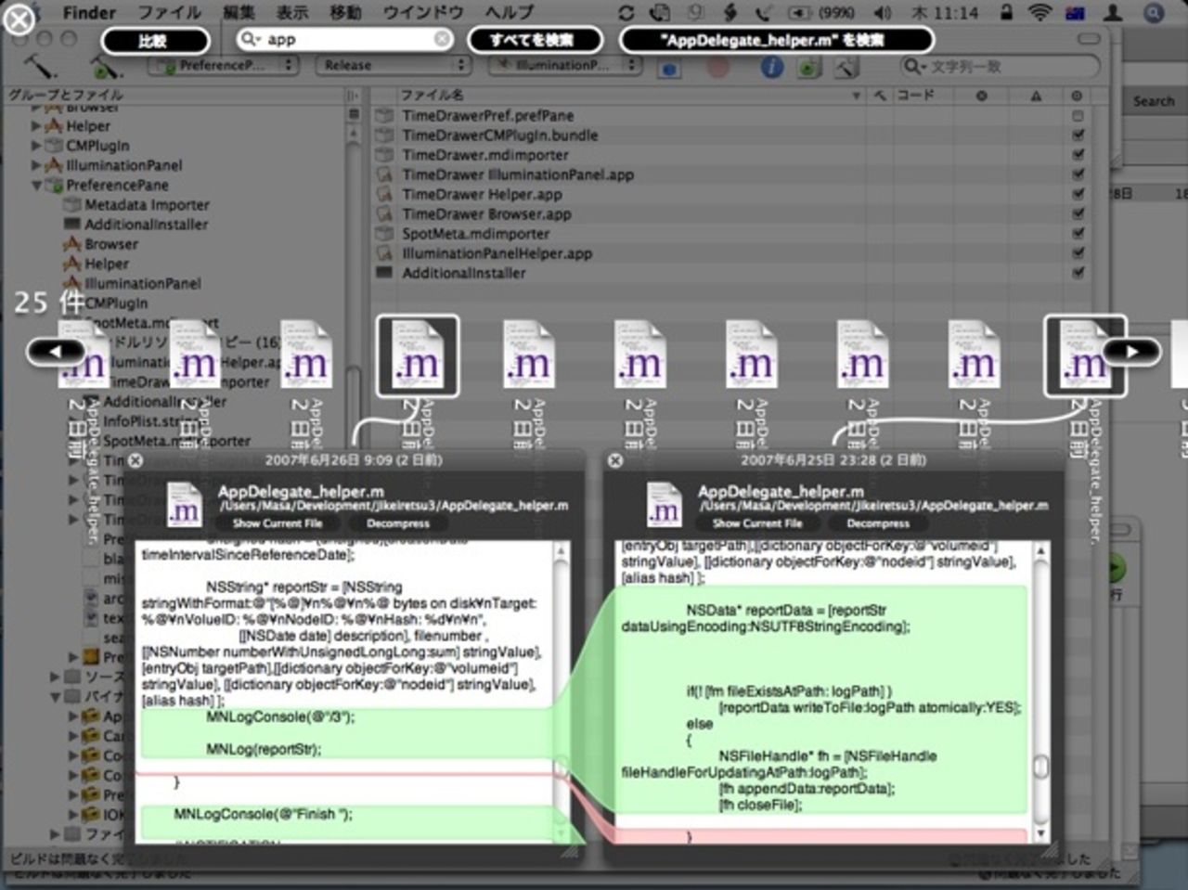Open the Release build configuration dropdown
1188x890 pixels.
tap(394, 65)
